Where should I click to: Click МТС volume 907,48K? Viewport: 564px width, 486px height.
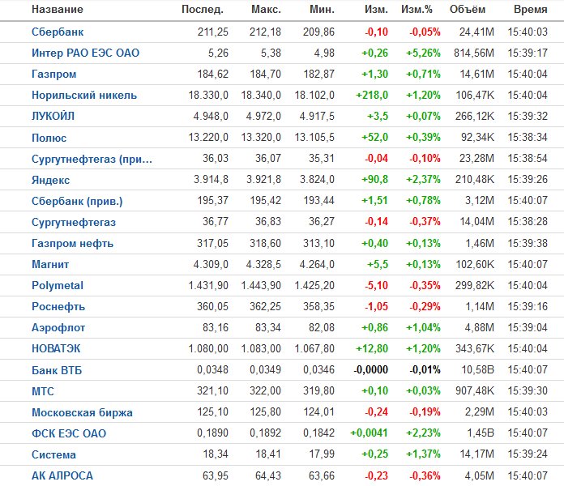pyautogui.click(x=475, y=390)
